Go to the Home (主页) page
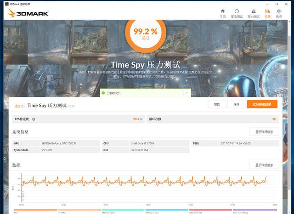294x214 pixels. click(x=222, y=13)
